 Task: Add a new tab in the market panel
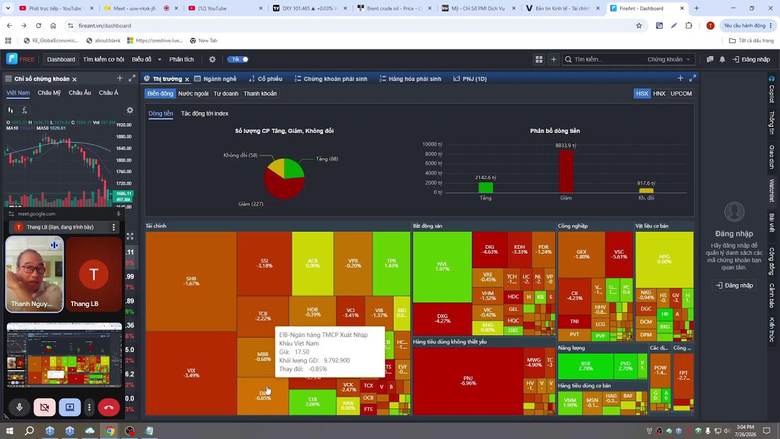[681, 78]
